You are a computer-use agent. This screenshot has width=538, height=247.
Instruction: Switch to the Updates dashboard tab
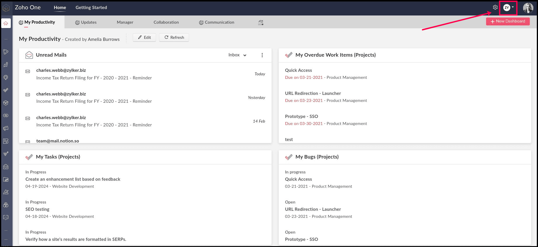pyautogui.click(x=86, y=22)
